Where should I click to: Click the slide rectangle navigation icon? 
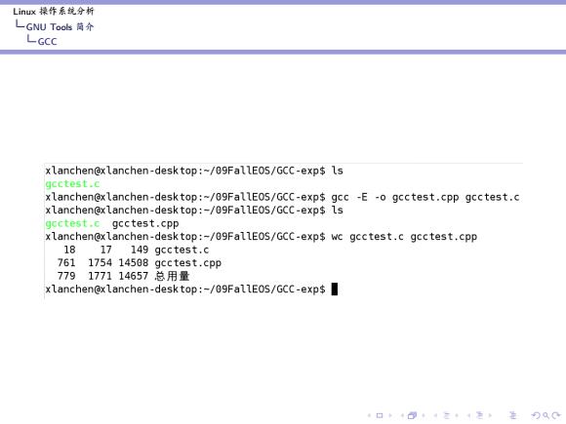click(380, 415)
